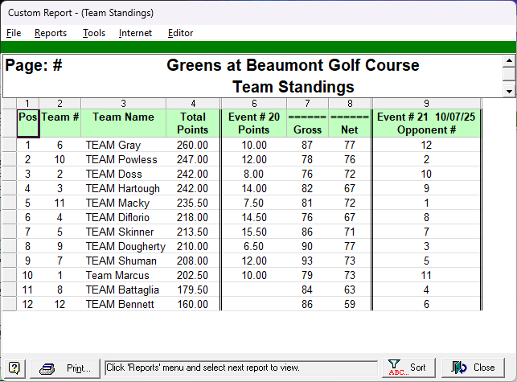
Task: Open the Tools menu
Action: coord(94,33)
